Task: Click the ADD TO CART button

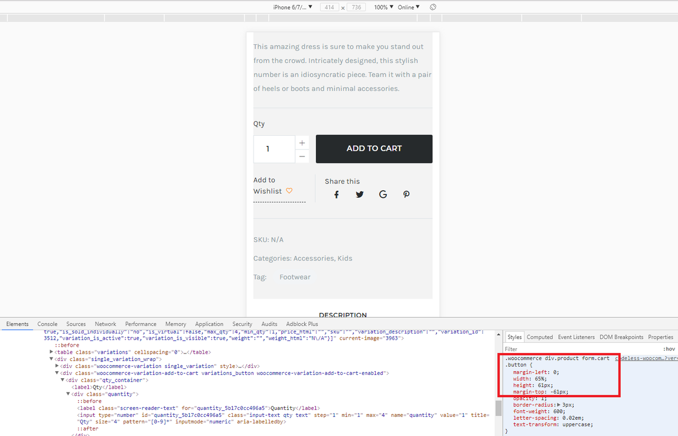Action: click(x=374, y=149)
